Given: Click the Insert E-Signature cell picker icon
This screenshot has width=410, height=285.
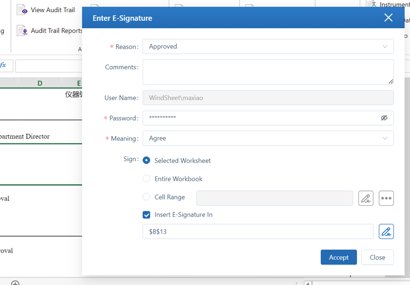Looking at the screenshot, I should click(x=386, y=232).
